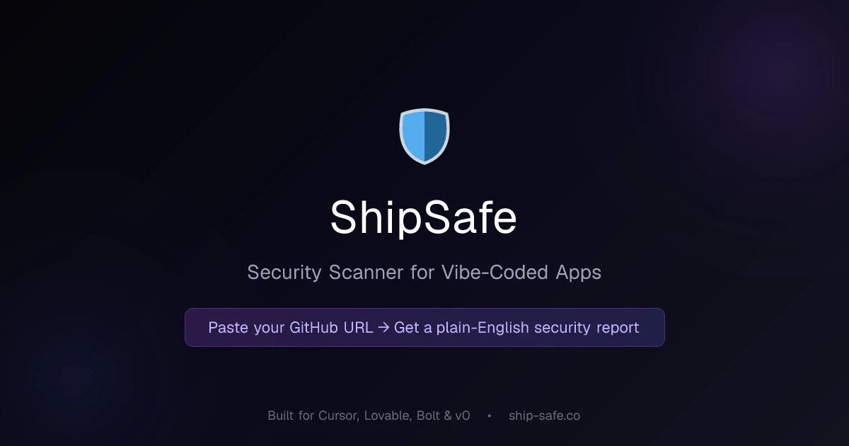
Task: Click v0 in the footer
Action: [x=462, y=416]
